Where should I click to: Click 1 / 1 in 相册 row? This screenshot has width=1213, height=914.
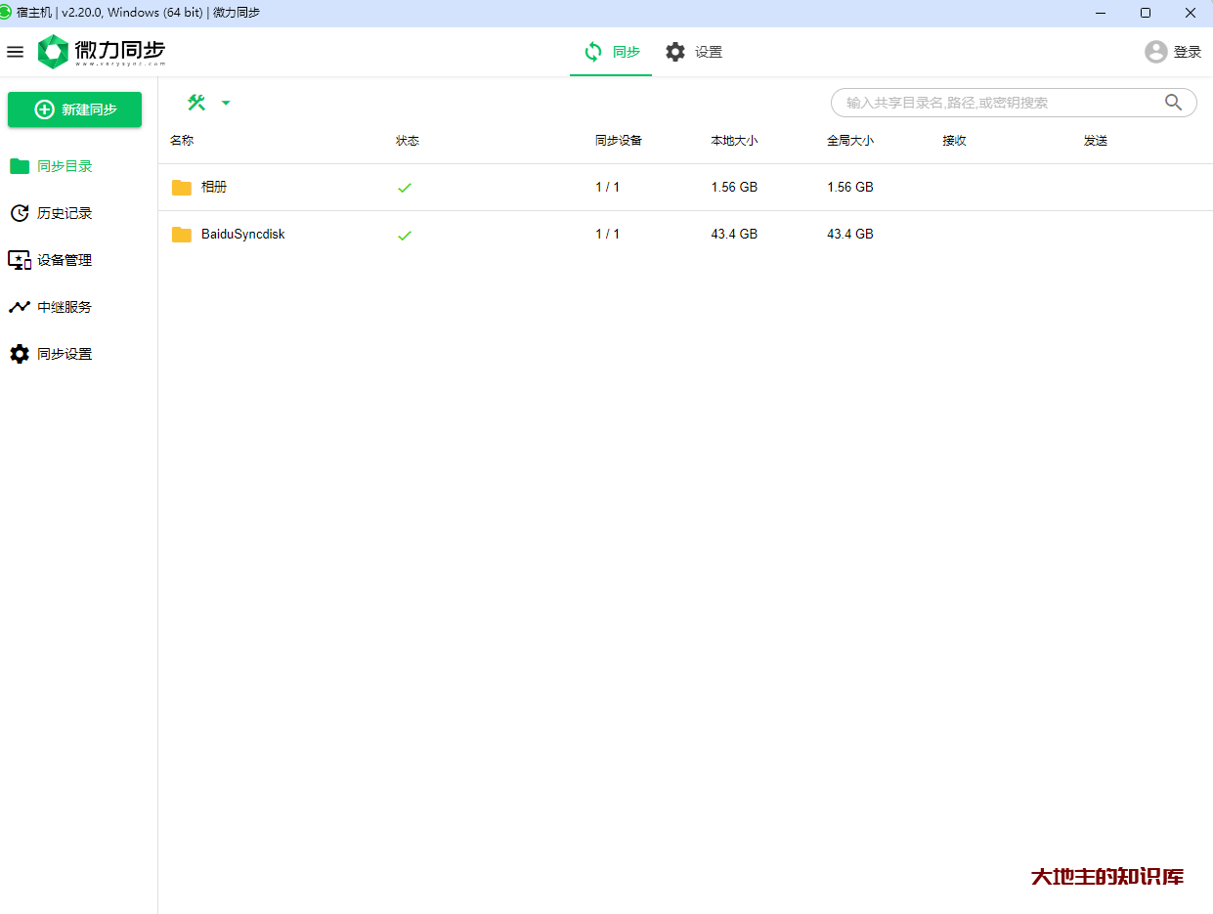(x=608, y=187)
